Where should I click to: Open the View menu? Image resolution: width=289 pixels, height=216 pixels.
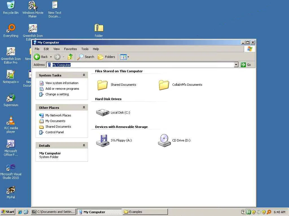pos(56,49)
